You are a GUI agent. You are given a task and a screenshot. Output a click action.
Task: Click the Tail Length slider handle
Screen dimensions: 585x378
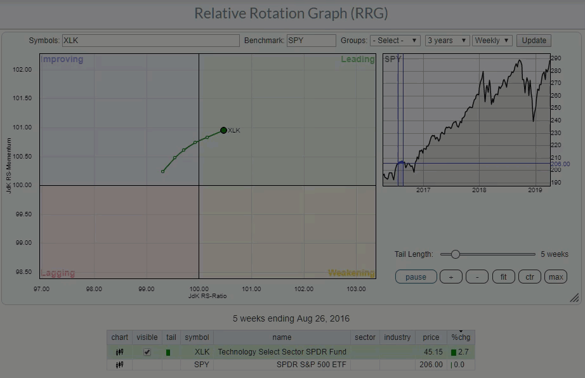[454, 254]
